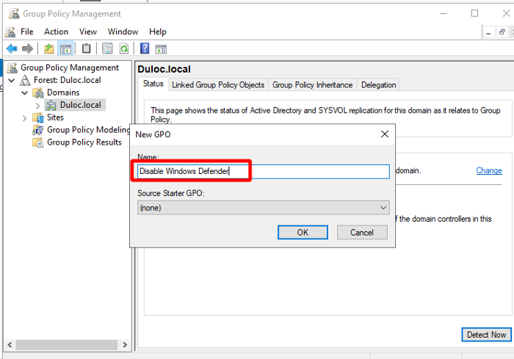Click the tree pane horizontal scrollbar thumb
Image resolution: width=514 pixels, height=359 pixels.
click(67, 345)
